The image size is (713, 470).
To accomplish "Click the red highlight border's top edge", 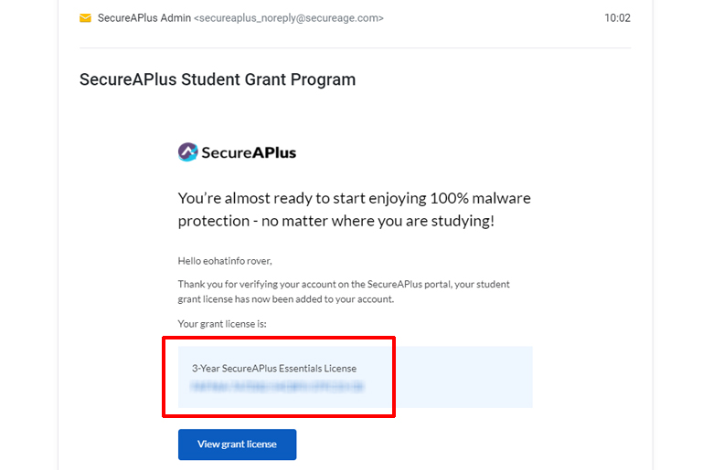I will (279, 338).
